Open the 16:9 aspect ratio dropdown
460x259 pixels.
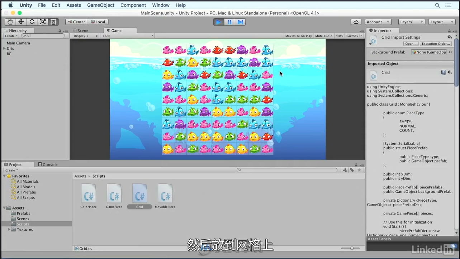point(128,36)
